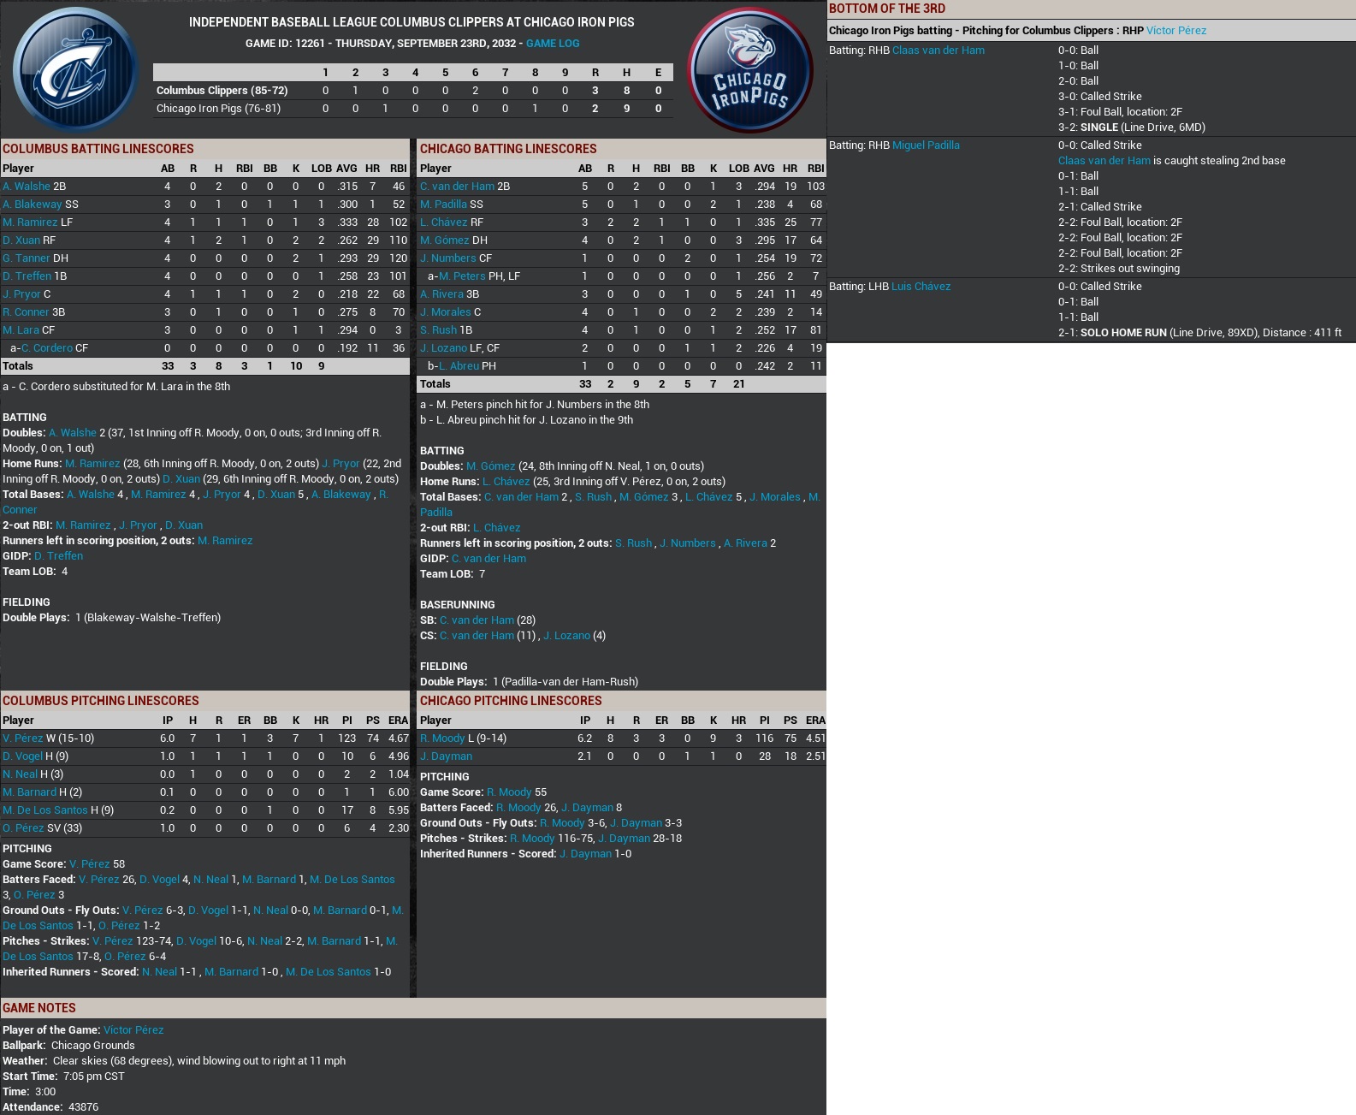Open R. Moody in Chicago Game Score line
The width and height of the screenshot is (1356, 1115).
pyautogui.click(x=509, y=792)
